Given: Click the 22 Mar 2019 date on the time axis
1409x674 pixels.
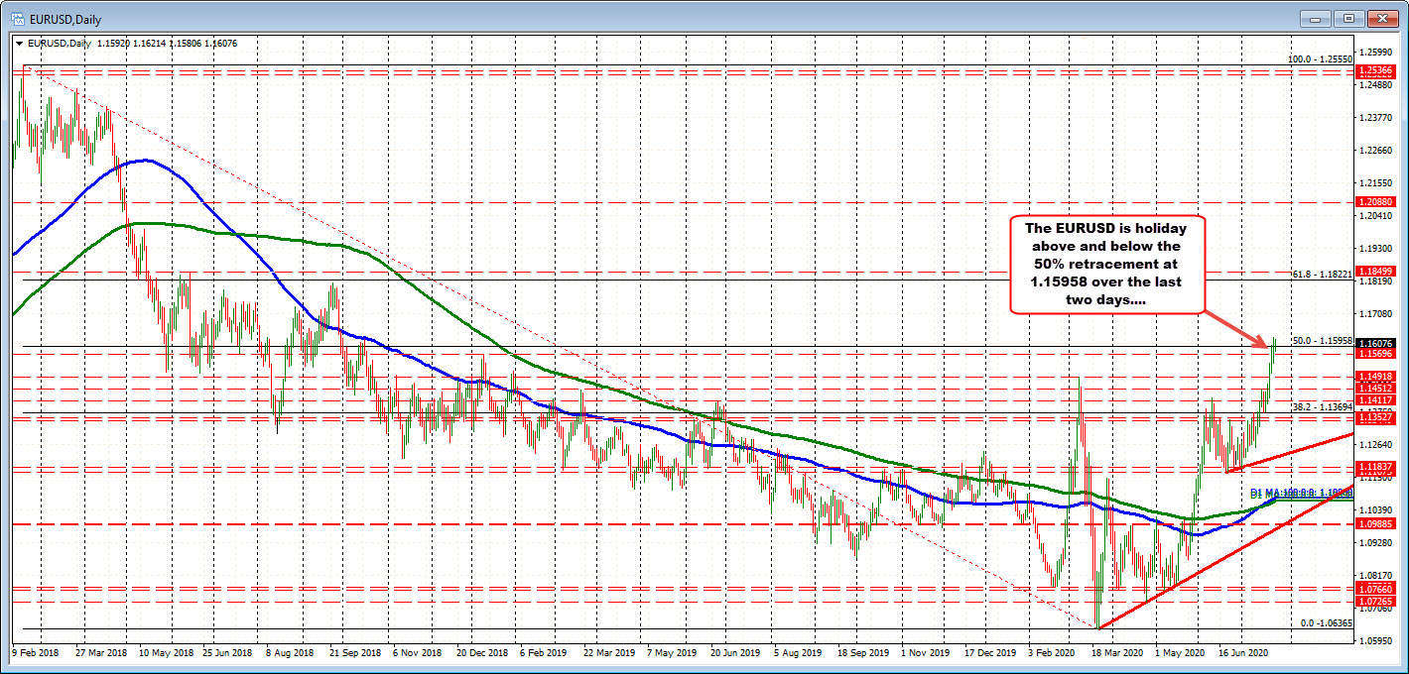Looking at the screenshot, I should tap(608, 653).
